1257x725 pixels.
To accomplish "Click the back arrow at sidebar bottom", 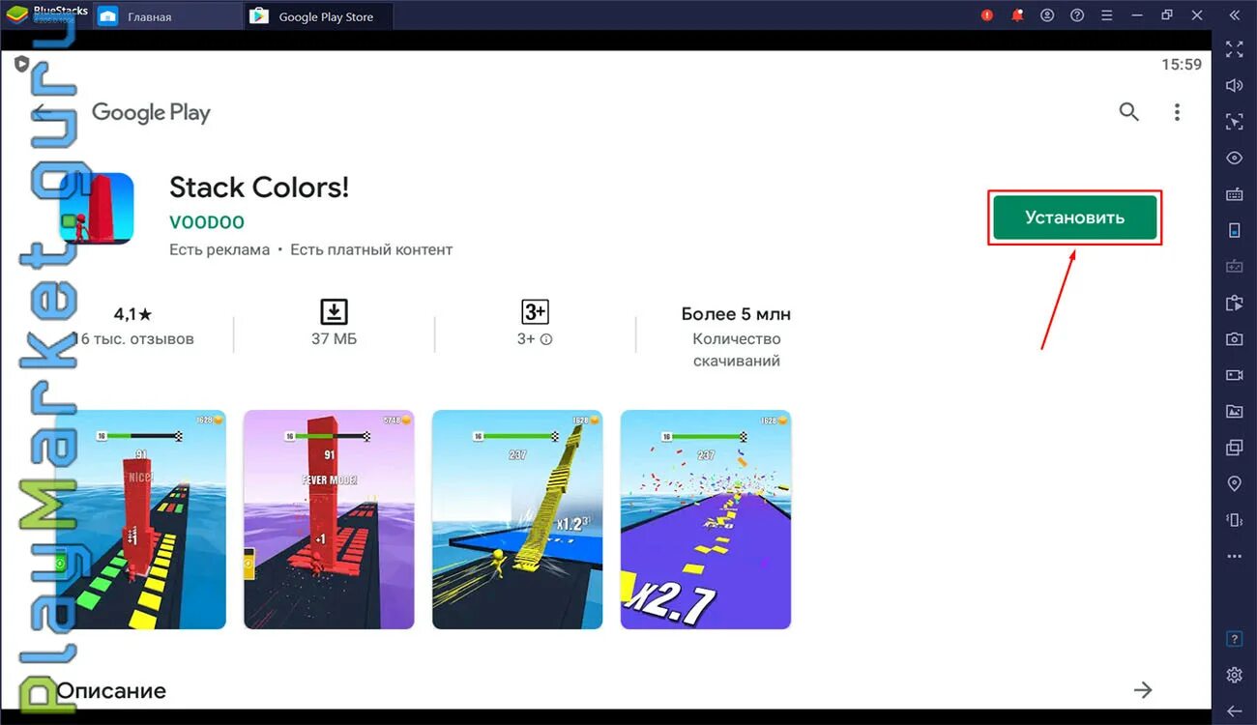I will (x=1234, y=710).
